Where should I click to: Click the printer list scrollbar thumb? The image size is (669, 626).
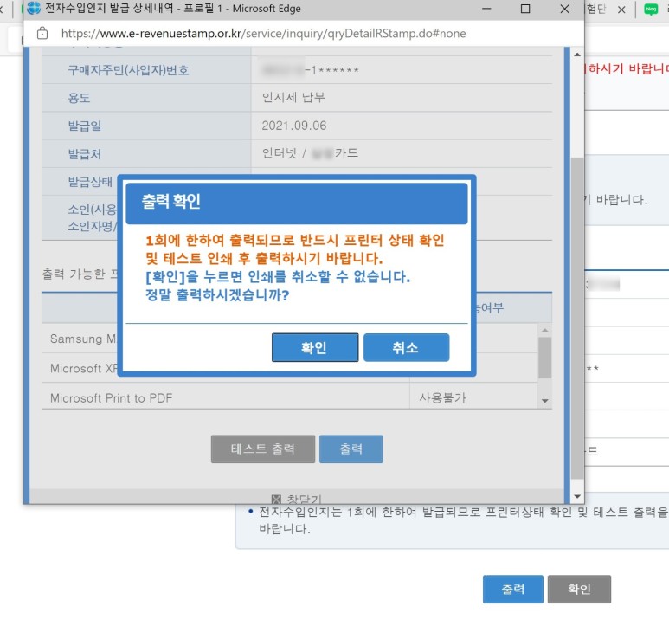point(544,358)
